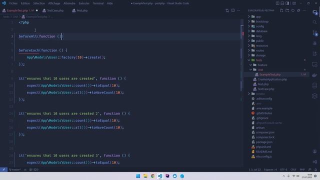Image resolution: width=320 pixels, height=180 pixels.
Task: Toggle the secondary side bar layout icon
Action: pos(287,3)
